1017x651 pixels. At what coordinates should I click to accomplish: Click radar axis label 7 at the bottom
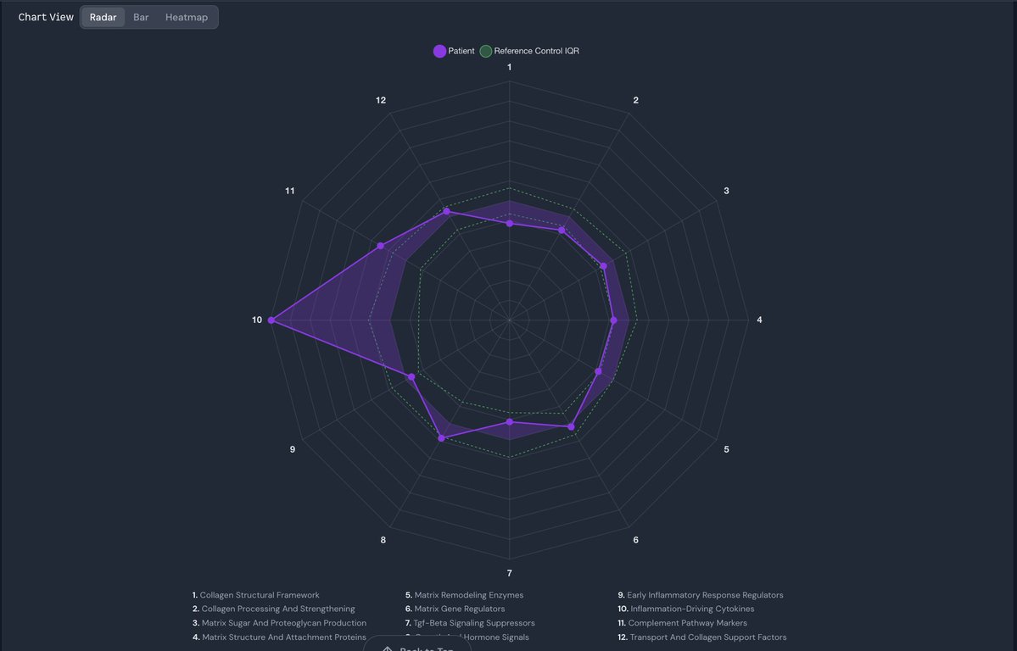[x=509, y=573]
